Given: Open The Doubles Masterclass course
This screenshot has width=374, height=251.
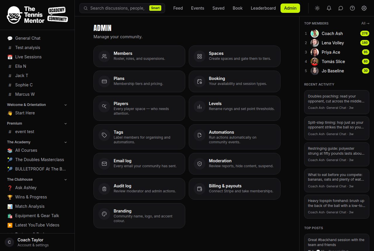Looking at the screenshot, I should coord(37,160).
